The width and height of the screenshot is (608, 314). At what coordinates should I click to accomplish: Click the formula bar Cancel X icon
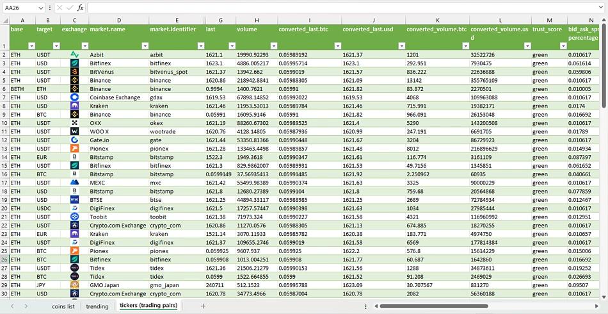pos(60,8)
